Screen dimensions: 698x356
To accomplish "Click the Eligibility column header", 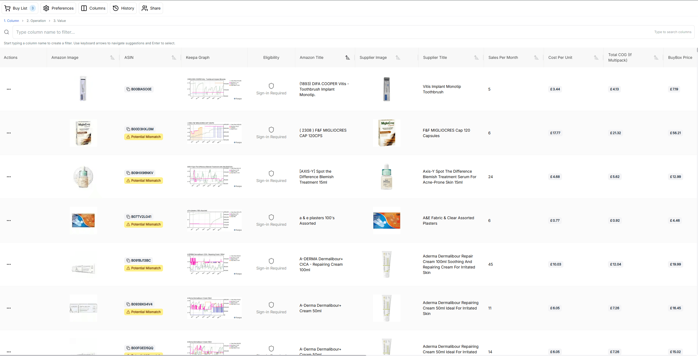I will [271, 57].
